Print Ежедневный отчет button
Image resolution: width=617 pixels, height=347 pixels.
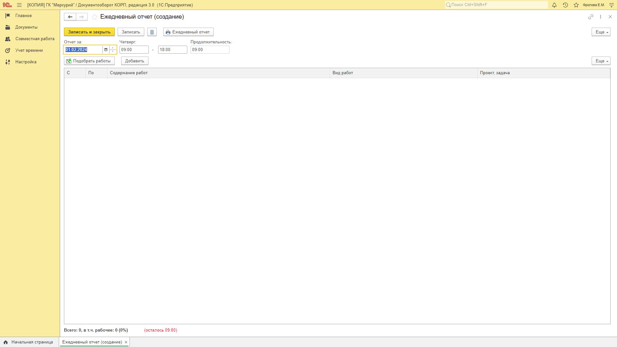click(188, 32)
